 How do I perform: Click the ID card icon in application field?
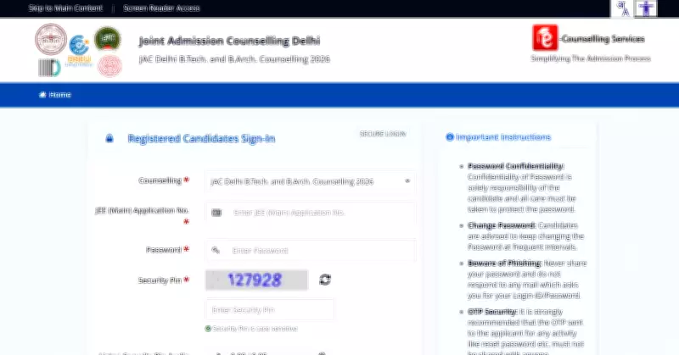216,213
